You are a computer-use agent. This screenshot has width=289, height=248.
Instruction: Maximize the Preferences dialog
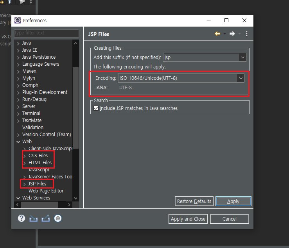click(x=226, y=20)
